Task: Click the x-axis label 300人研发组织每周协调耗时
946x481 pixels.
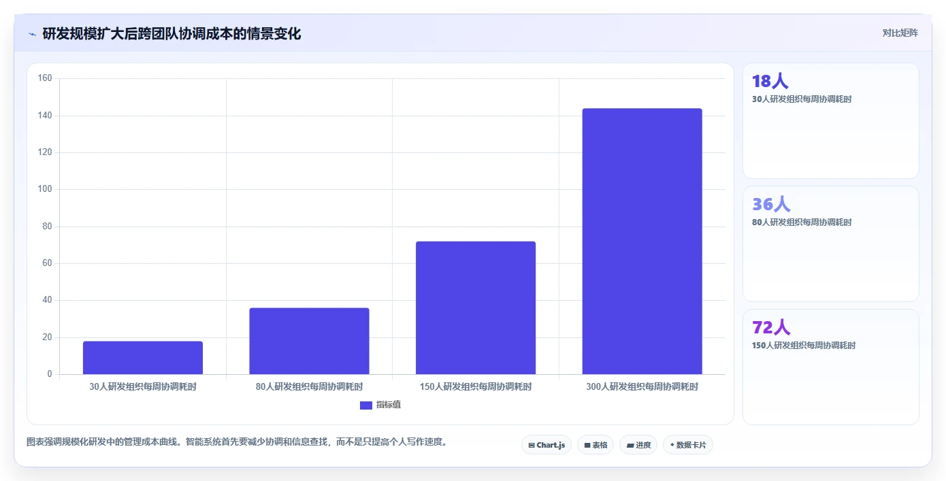Action: [642, 386]
